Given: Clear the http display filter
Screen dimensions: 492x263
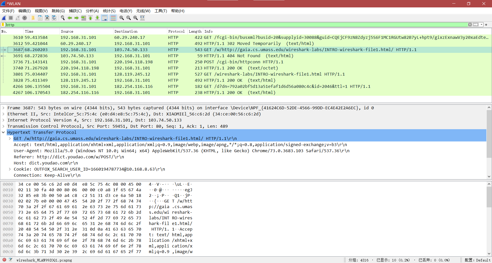Looking at the screenshot, I should tap(470, 25).
